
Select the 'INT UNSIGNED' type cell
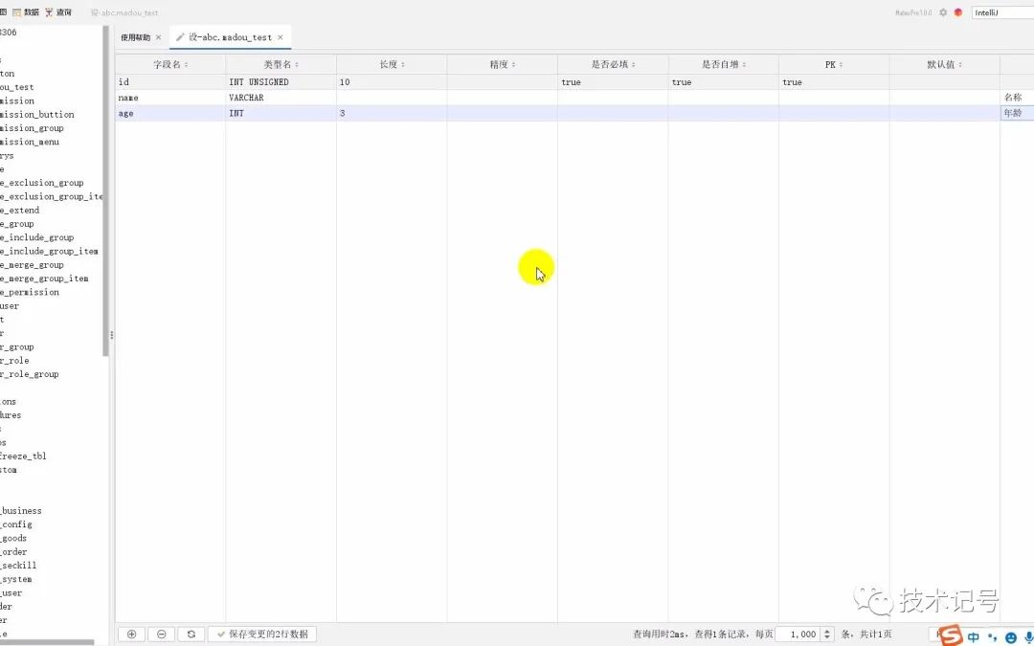coord(281,82)
